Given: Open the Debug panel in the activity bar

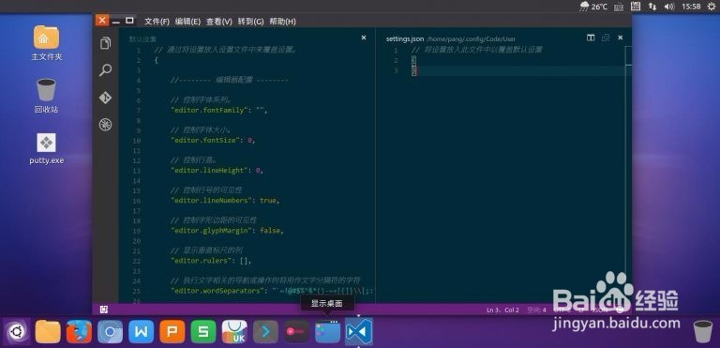Looking at the screenshot, I should [105, 125].
